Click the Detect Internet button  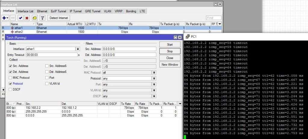59,18
